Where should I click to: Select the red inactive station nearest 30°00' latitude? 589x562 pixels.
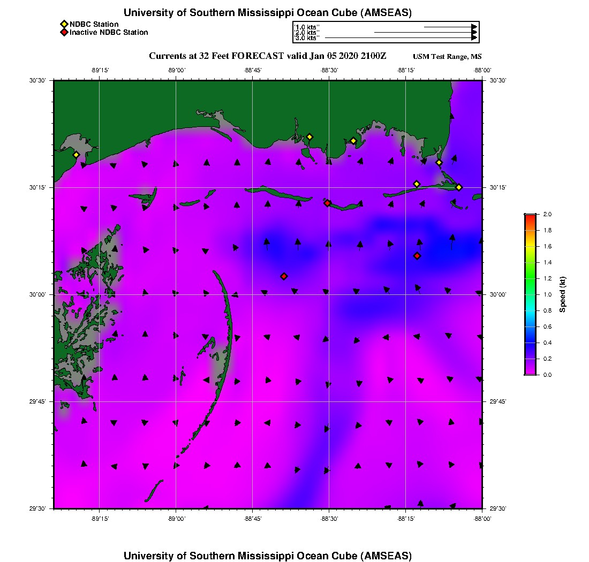click(284, 276)
